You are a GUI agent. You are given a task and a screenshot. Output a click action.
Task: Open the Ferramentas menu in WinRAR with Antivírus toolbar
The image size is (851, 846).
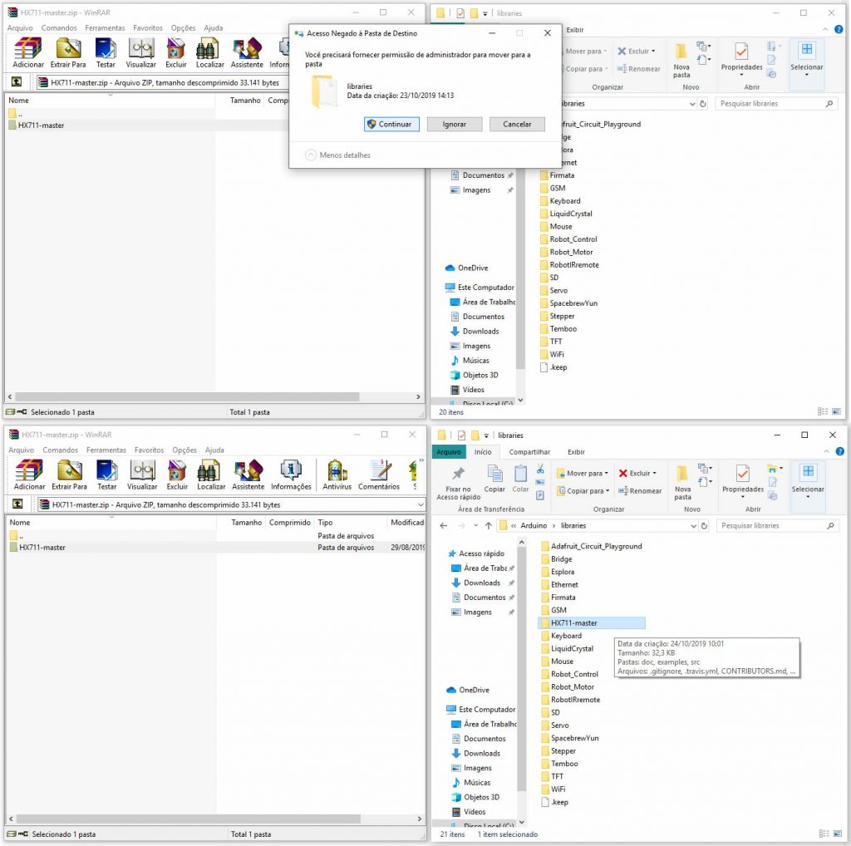(106, 450)
